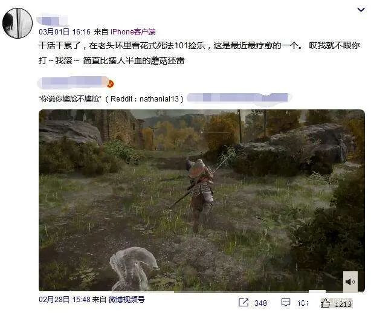The image size is (371, 313).
Task: Open the 348 reposts count
Action: click(260, 303)
